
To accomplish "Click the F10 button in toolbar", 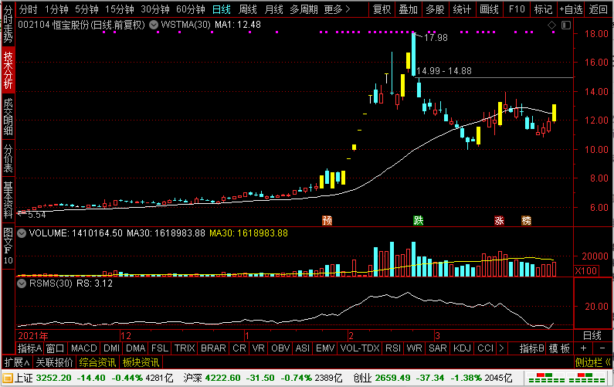I will tap(517, 9).
